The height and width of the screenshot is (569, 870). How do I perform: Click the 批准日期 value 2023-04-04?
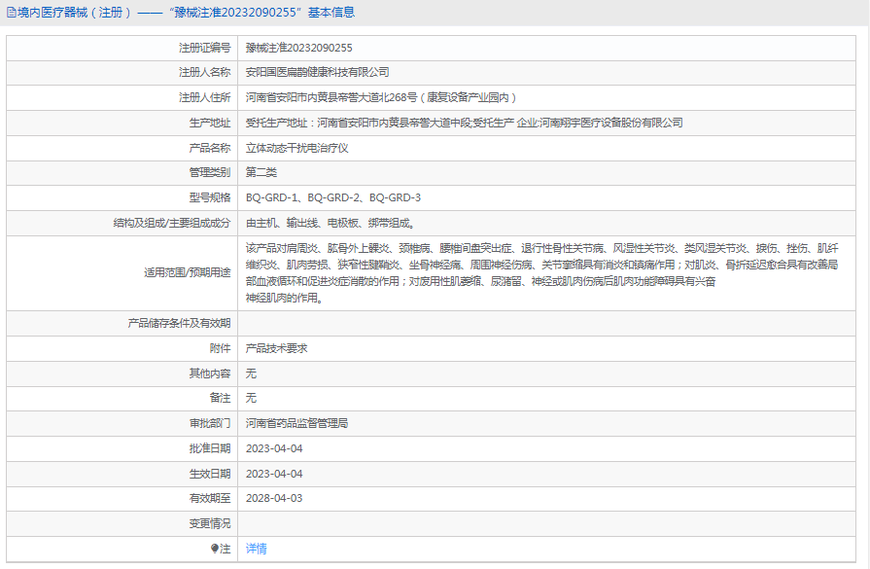point(274,448)
